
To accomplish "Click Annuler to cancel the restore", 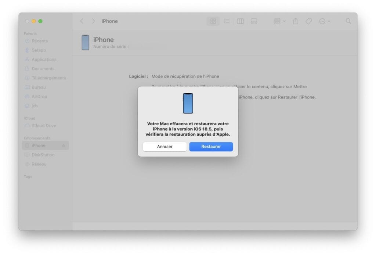I will point(165,147).
